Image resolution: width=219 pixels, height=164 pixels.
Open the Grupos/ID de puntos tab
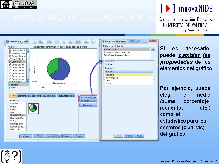click(x=46, y=96)
